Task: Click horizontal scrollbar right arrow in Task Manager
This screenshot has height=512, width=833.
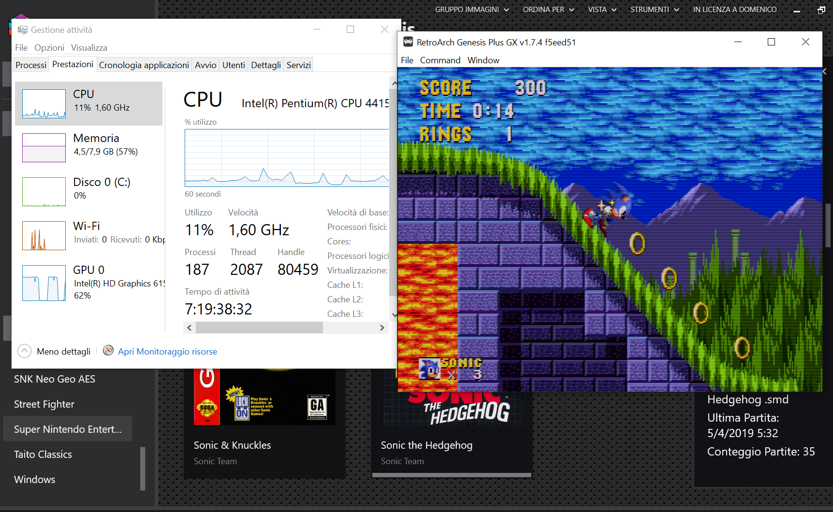Action: 382,327
